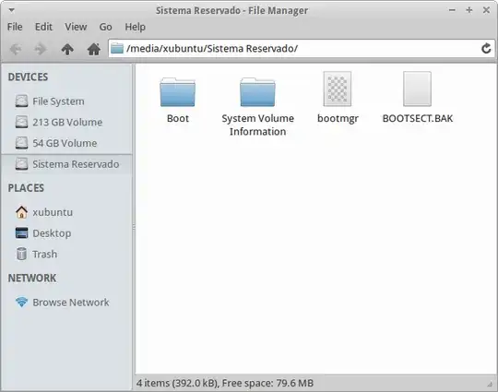Click the sidebar pane divider handle
This screenshot has height=392, width=498.
pos(134,227)
